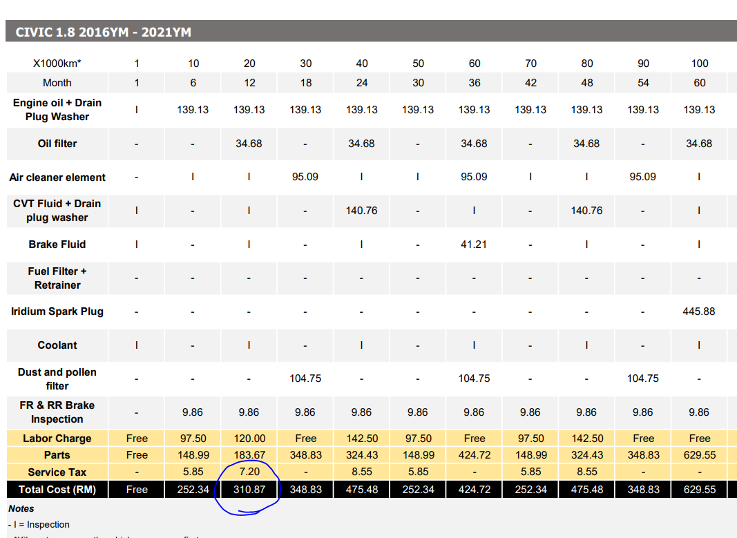Click the 95.09 air cleaner cost at 30
This screenshot has height=538, width=737.
305,177
